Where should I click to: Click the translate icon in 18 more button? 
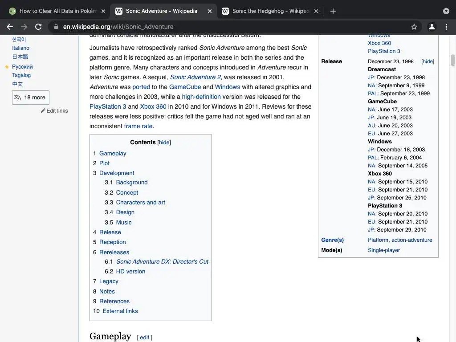pyautogui.click(x=18, y=98)
